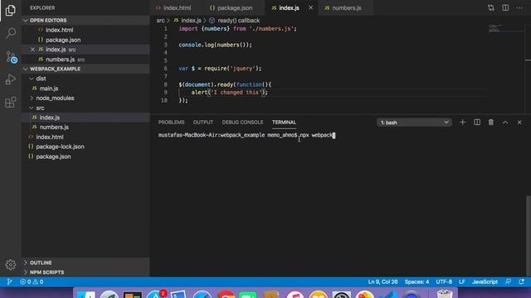531x298 pixels.
Task: Click the Open Changes icon in editor toolbar
Action: click(490, 7)
